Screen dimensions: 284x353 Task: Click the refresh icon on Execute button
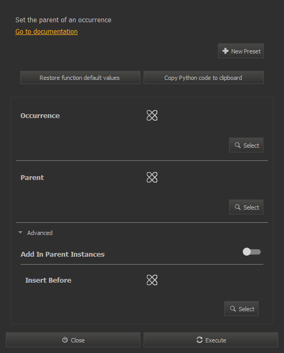pos(200,340)
